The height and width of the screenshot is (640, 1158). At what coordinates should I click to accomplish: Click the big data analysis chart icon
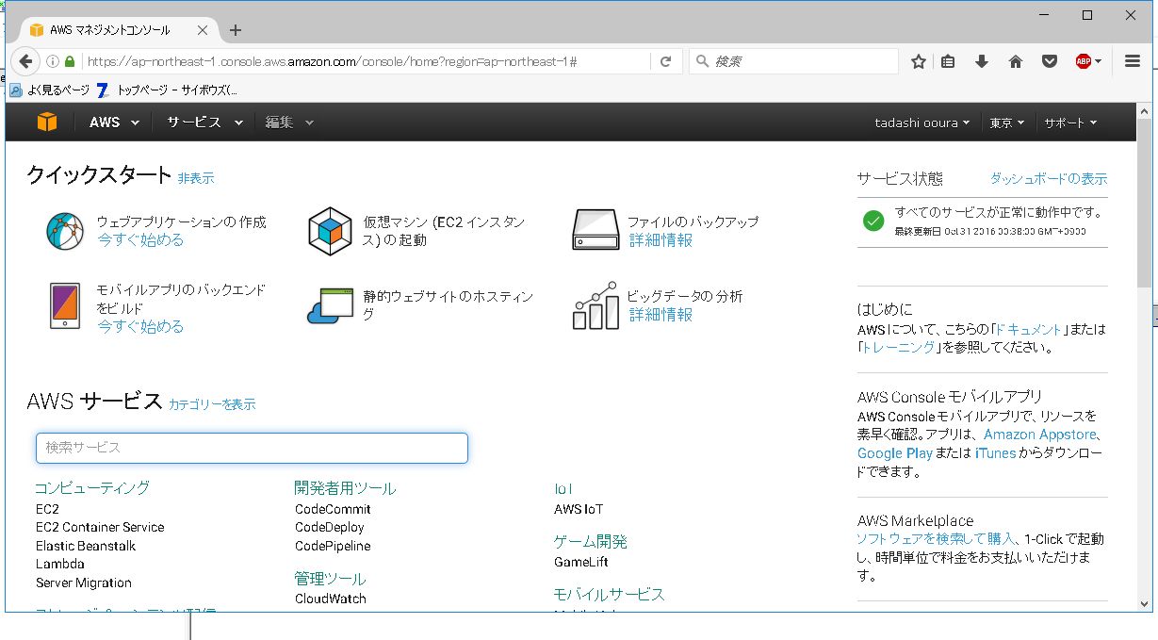(595, 305)
